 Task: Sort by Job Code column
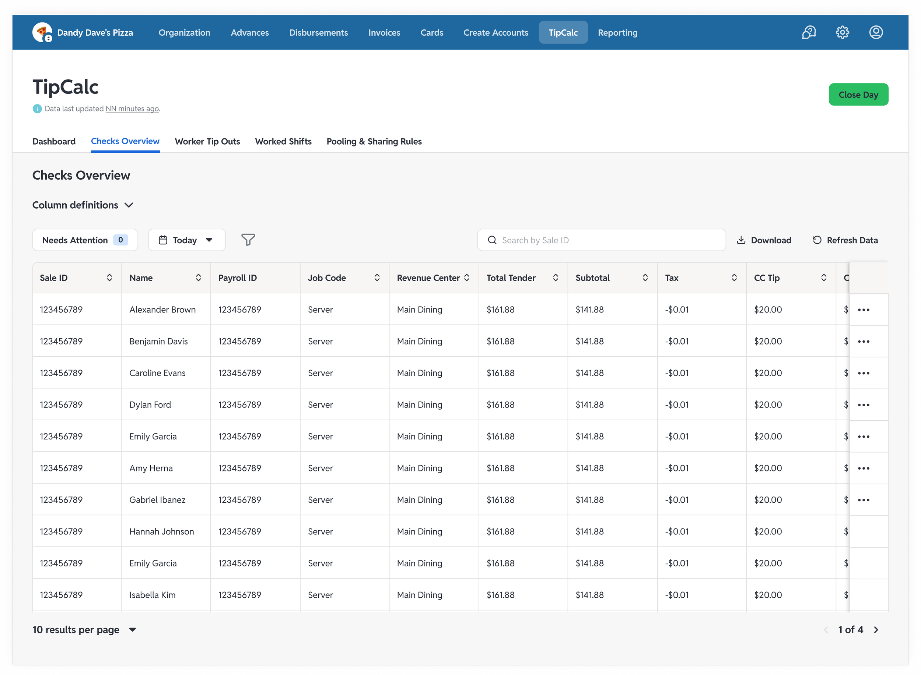[377, 278]
